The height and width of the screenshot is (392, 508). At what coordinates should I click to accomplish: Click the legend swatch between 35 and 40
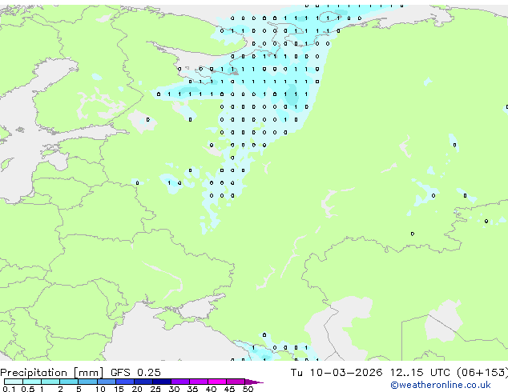pos(198,382)
